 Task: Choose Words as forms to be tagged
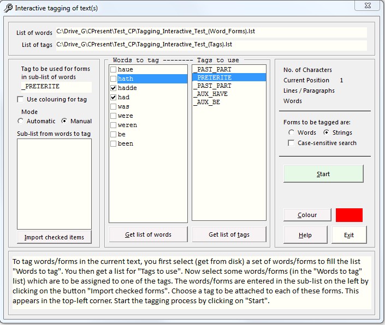click(x=292, y=133)
